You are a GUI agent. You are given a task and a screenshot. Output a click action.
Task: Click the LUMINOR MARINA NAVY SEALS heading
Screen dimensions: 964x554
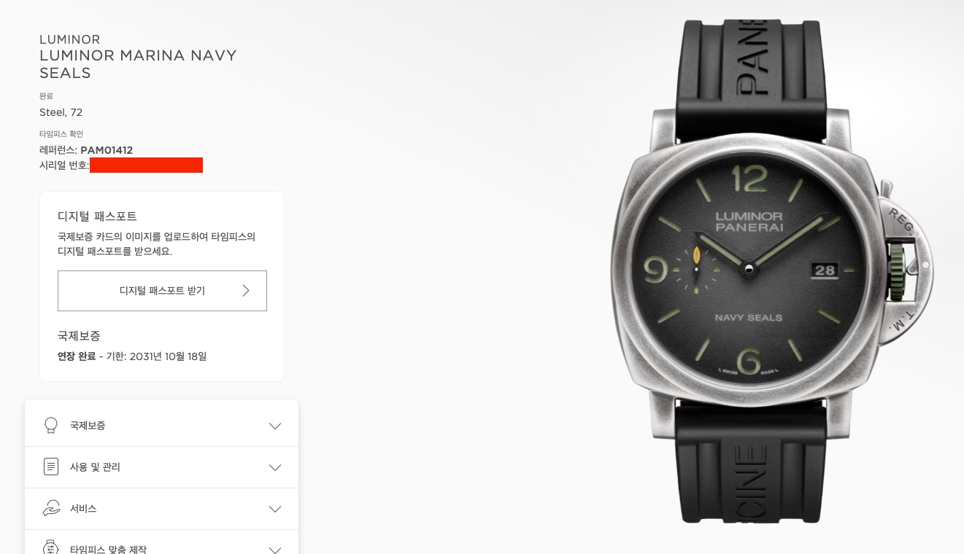click(138, 64)
